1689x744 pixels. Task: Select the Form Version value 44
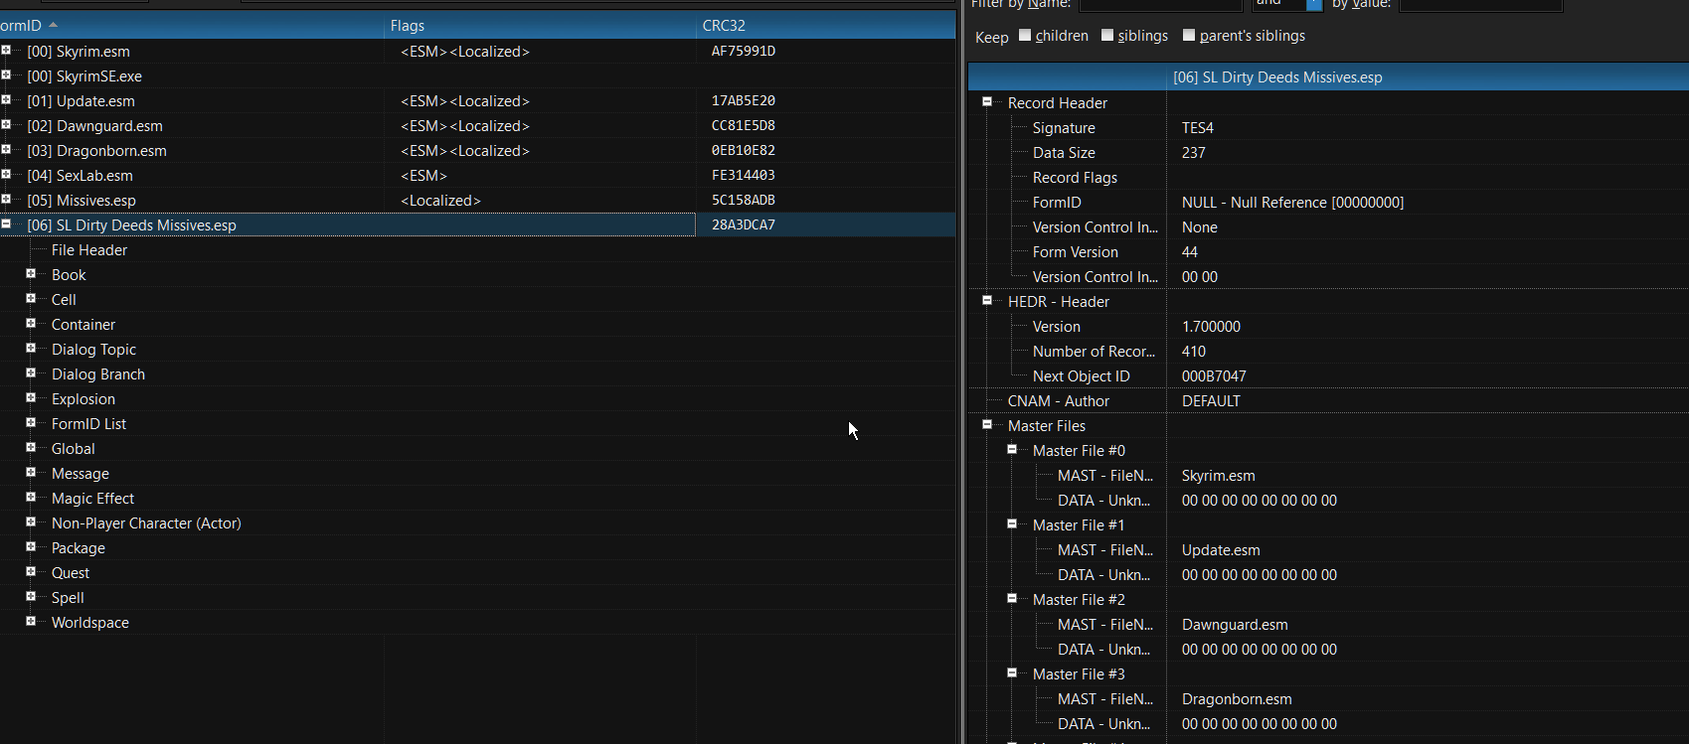(1190, 252)
